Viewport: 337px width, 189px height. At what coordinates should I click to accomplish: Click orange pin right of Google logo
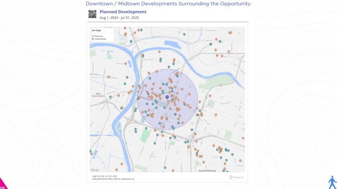pyautogui.click(x=117, y=169)
